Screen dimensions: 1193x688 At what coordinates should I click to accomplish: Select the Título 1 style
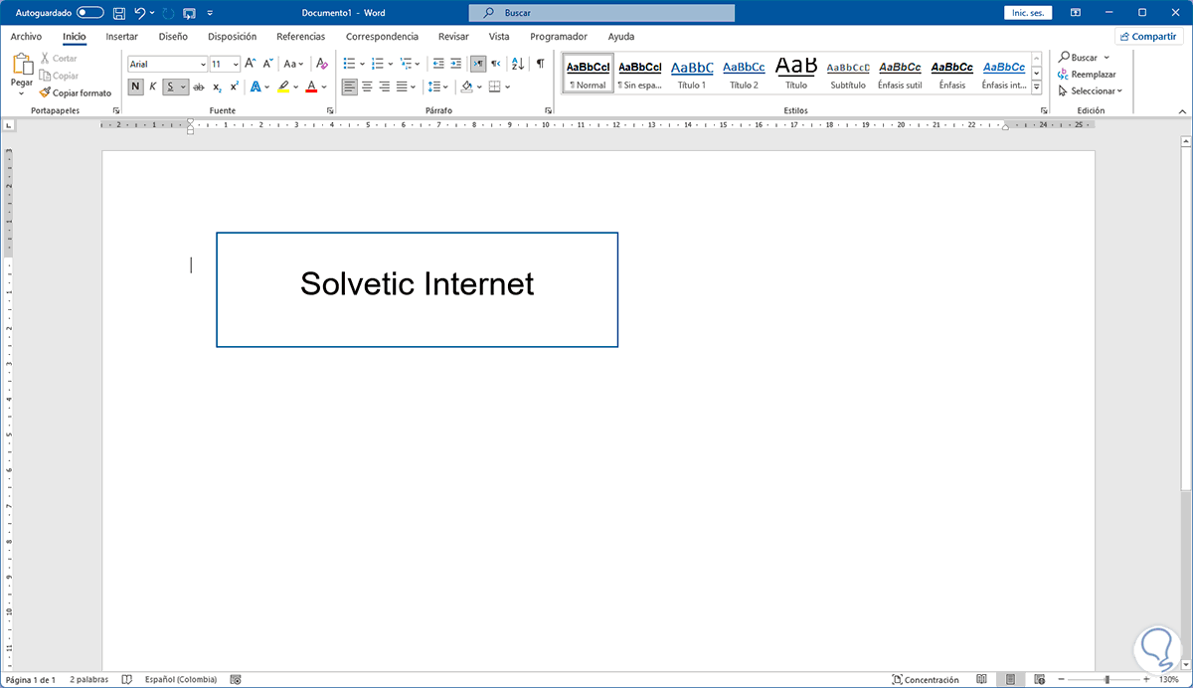tap(692, 73)
